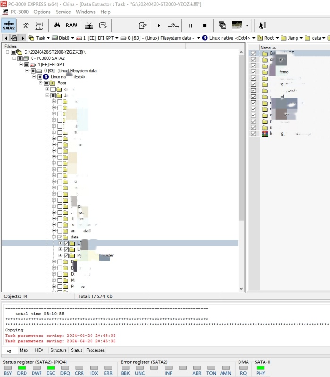The height and width of the screenshot is (377, 330).
Task: Click the step-through flowchart icon
Action: click(x=173, y=25)
